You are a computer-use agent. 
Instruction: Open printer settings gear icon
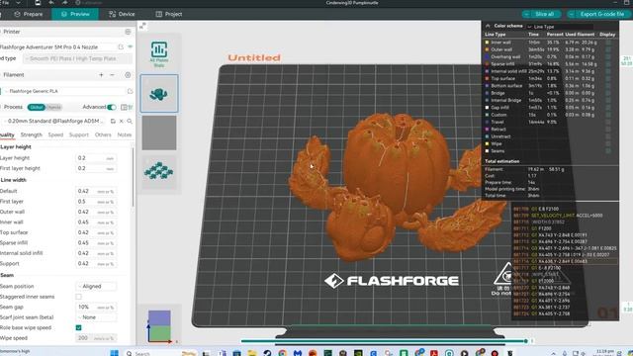click(128, 32)
